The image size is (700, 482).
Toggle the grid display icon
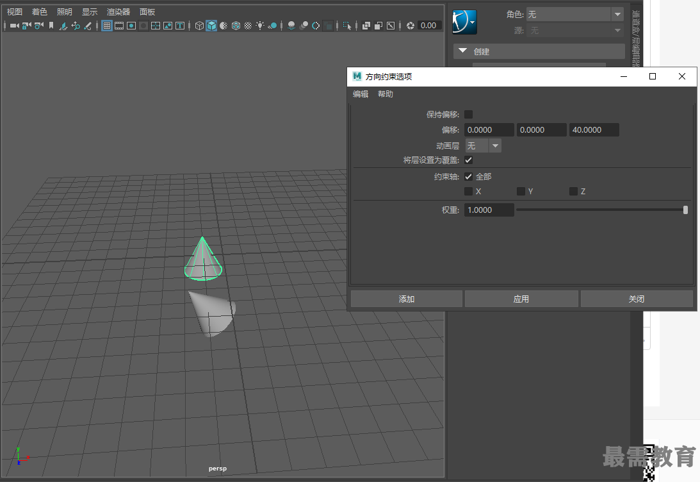107,26
